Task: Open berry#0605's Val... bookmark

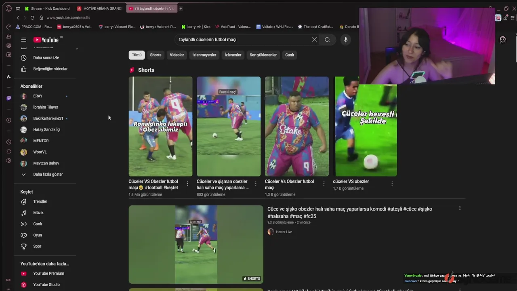Action: coord(75,27)
